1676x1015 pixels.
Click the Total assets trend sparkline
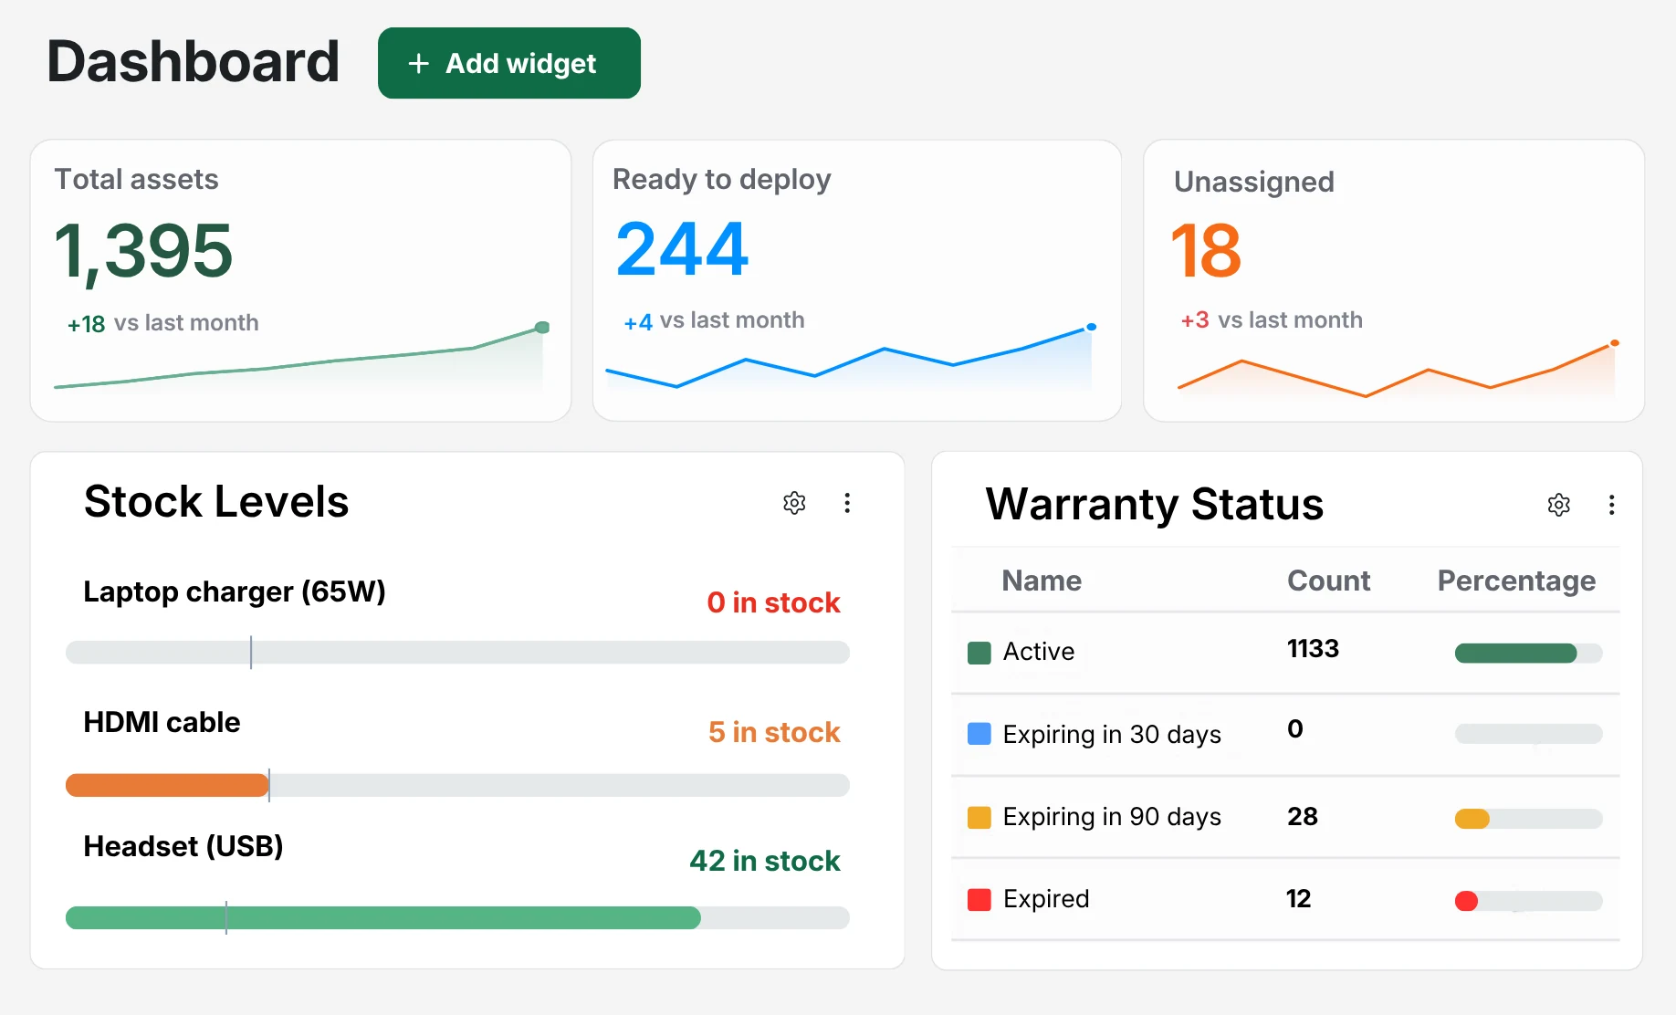[301, 358]
